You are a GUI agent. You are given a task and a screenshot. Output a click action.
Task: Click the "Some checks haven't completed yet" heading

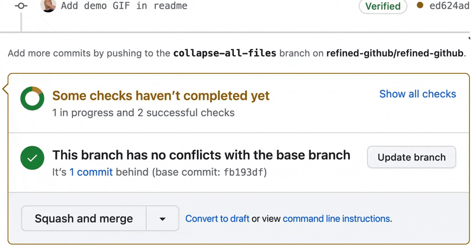pos(161,96)
